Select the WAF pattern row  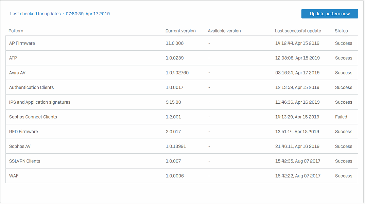click(14, 176)
